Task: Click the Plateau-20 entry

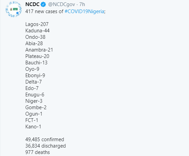Action: click(37, 56)
